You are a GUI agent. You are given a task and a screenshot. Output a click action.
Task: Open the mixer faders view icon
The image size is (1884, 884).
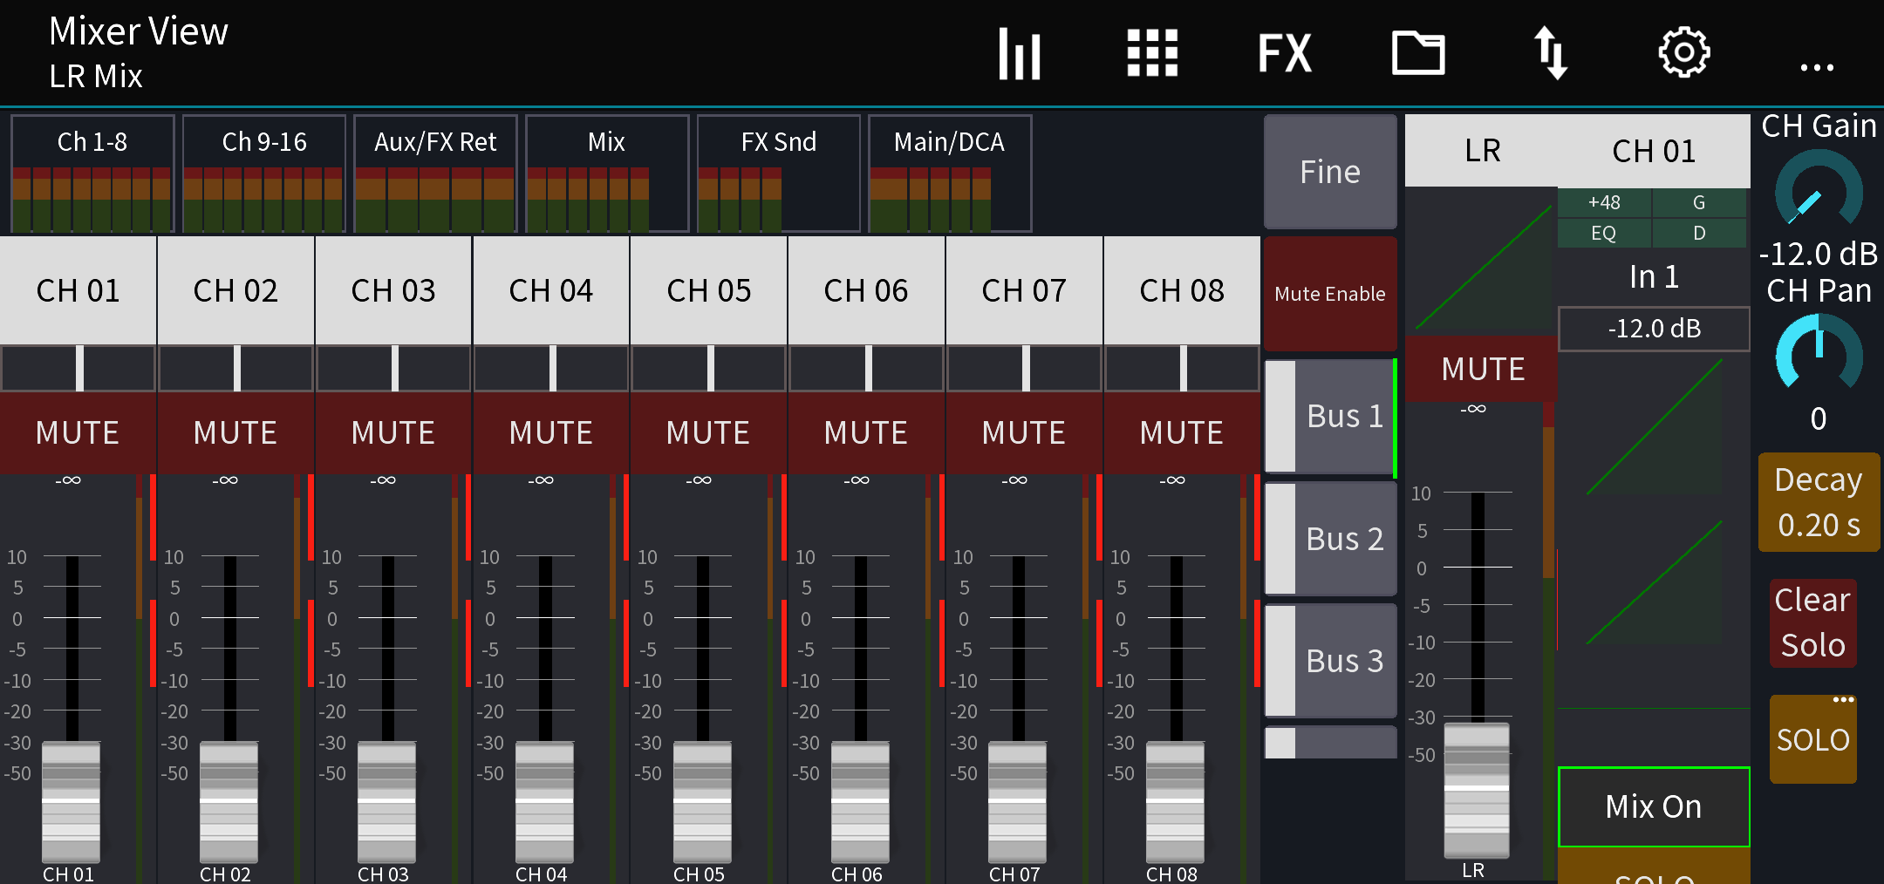pos(1019,54)
